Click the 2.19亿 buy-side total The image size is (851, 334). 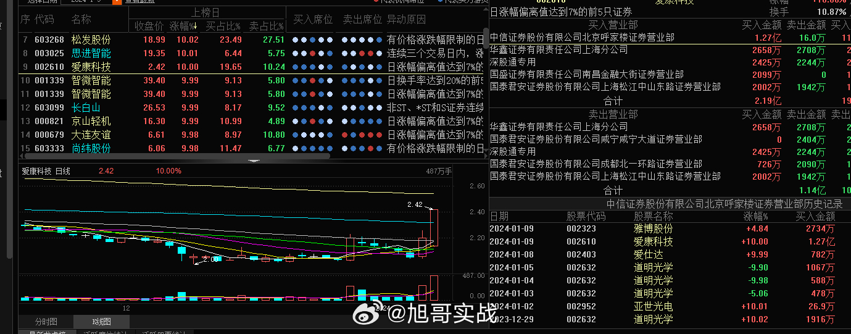coord(768,101)
